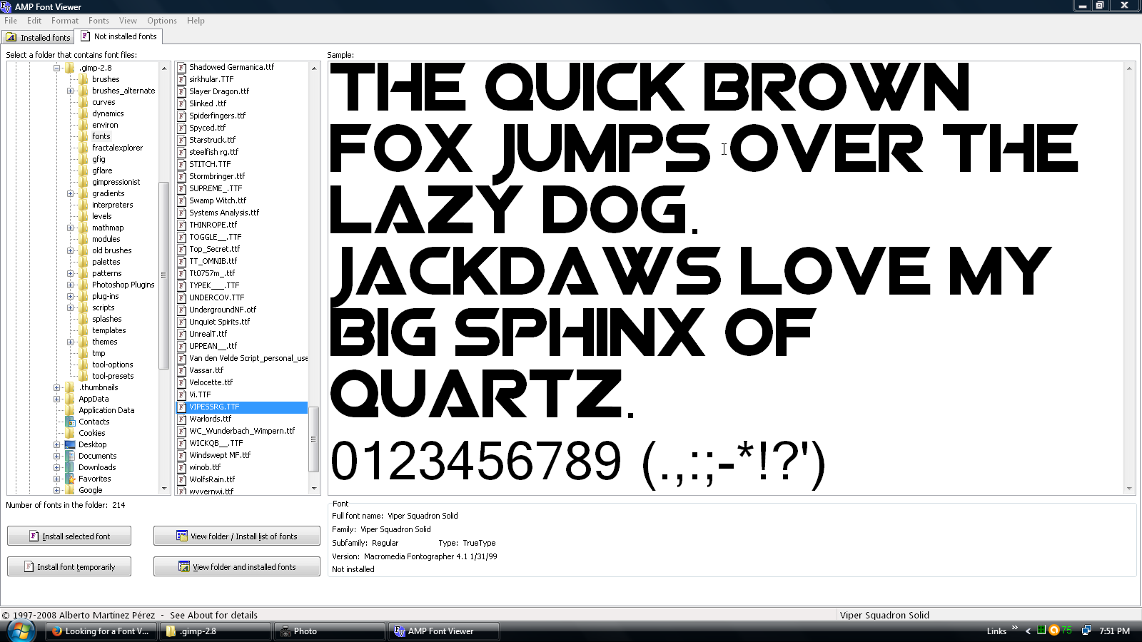The height and width of the screenshot is (642, 1142).
Task: Expand the patterns folder node
Action: tap(70, 273)
